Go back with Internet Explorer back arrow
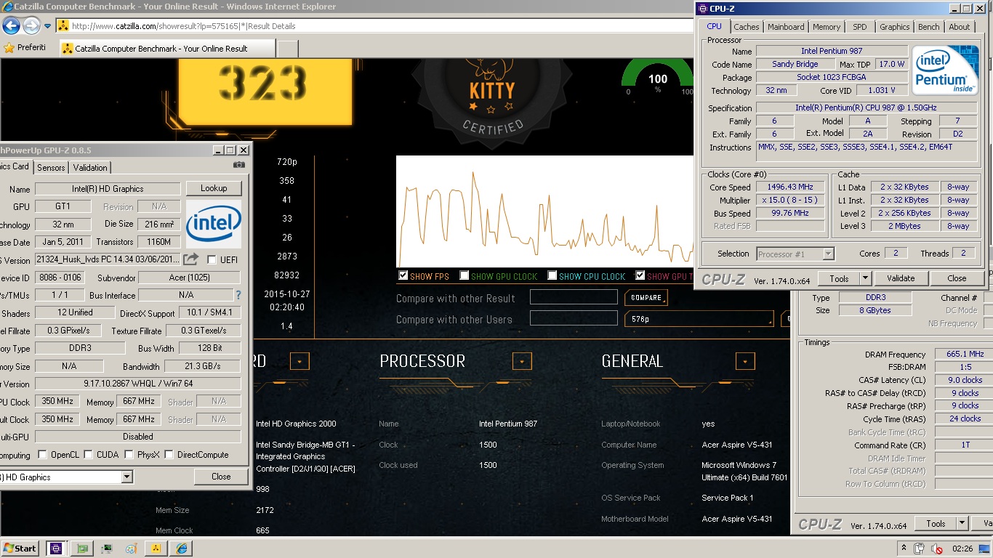Image resolution: width=993 pixels, height=558 pixels. click(x=11, y=26)
